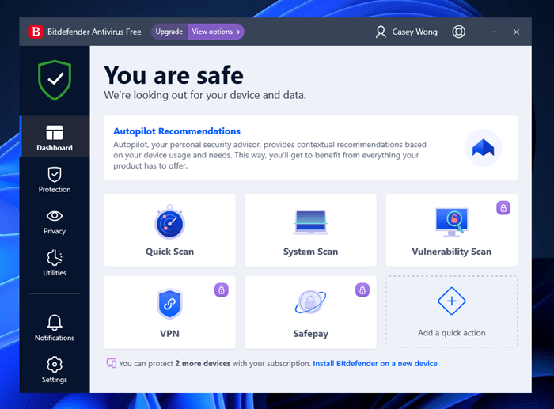Open the Vulnerability Scan card

click(452, 230)
